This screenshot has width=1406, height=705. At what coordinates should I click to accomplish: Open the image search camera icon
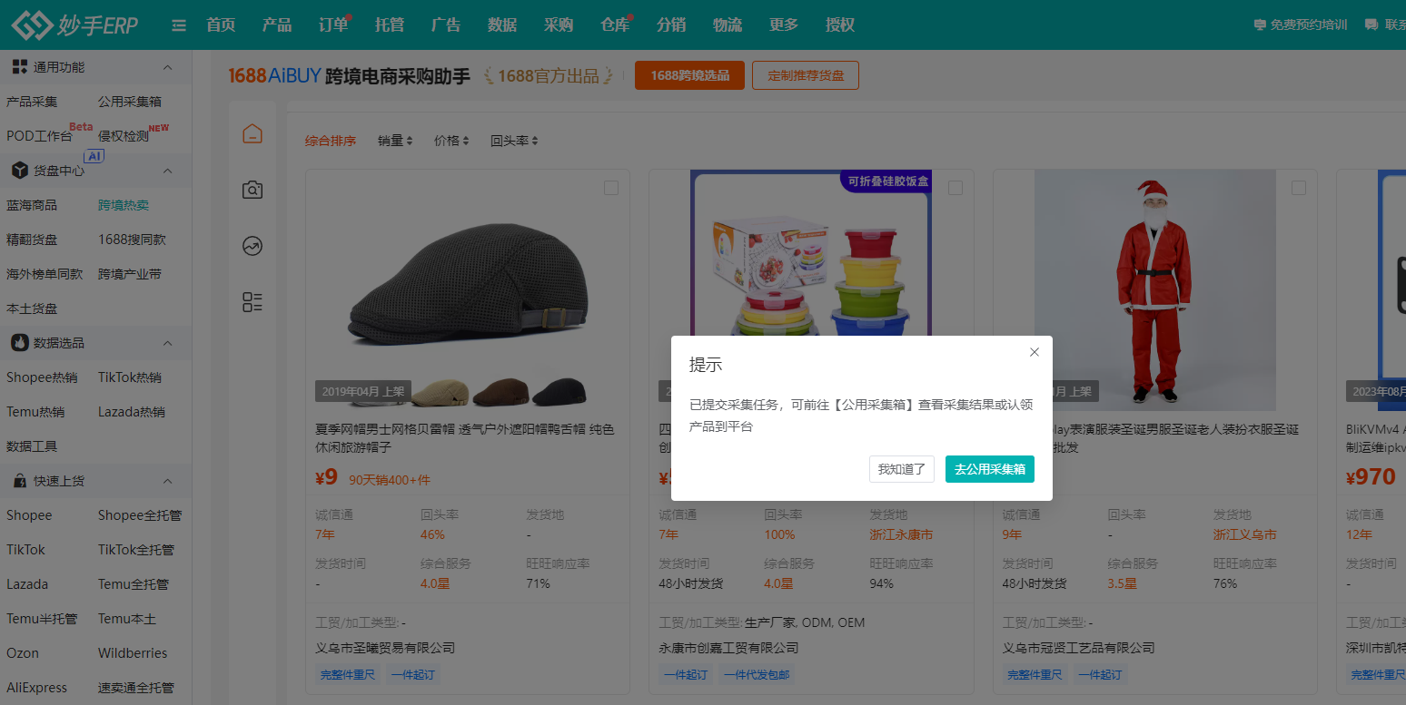[x=252, y=190]
